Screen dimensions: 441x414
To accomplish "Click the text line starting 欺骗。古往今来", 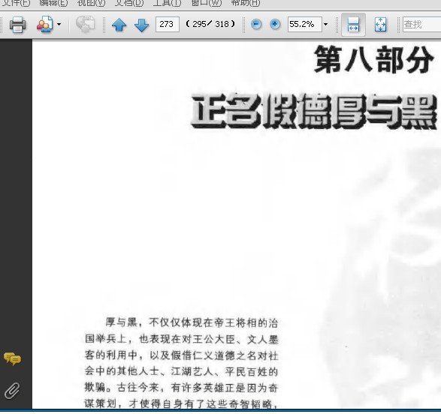I will (x=182, y=388).
